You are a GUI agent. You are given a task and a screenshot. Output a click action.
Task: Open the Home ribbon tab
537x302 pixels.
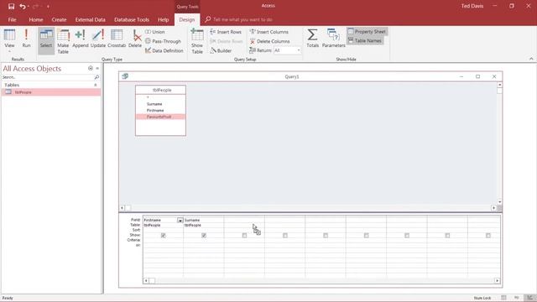[x=36, y=20]
